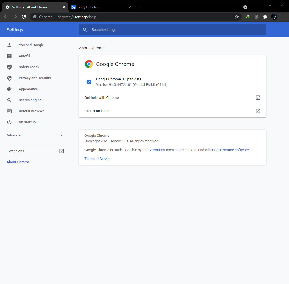289x284 pixels.
Task: Click the palette icon beside Appearance
Action: click(x=9, y=89)
